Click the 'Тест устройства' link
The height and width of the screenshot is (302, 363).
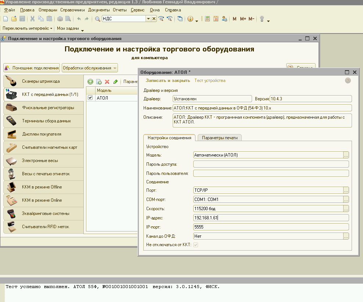[210, 80]
